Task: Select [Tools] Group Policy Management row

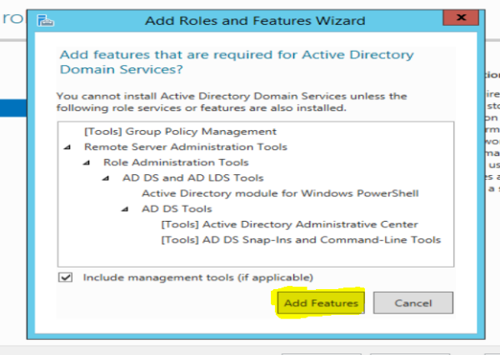Action: tap(180, 132)
